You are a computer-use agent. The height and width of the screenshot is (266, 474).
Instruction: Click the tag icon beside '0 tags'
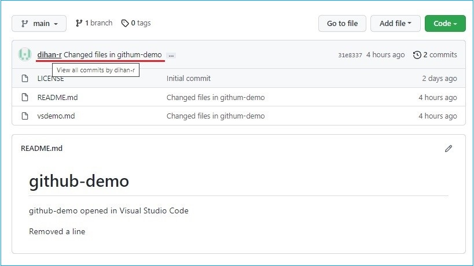pyautogui.click(x=125, y=23)
